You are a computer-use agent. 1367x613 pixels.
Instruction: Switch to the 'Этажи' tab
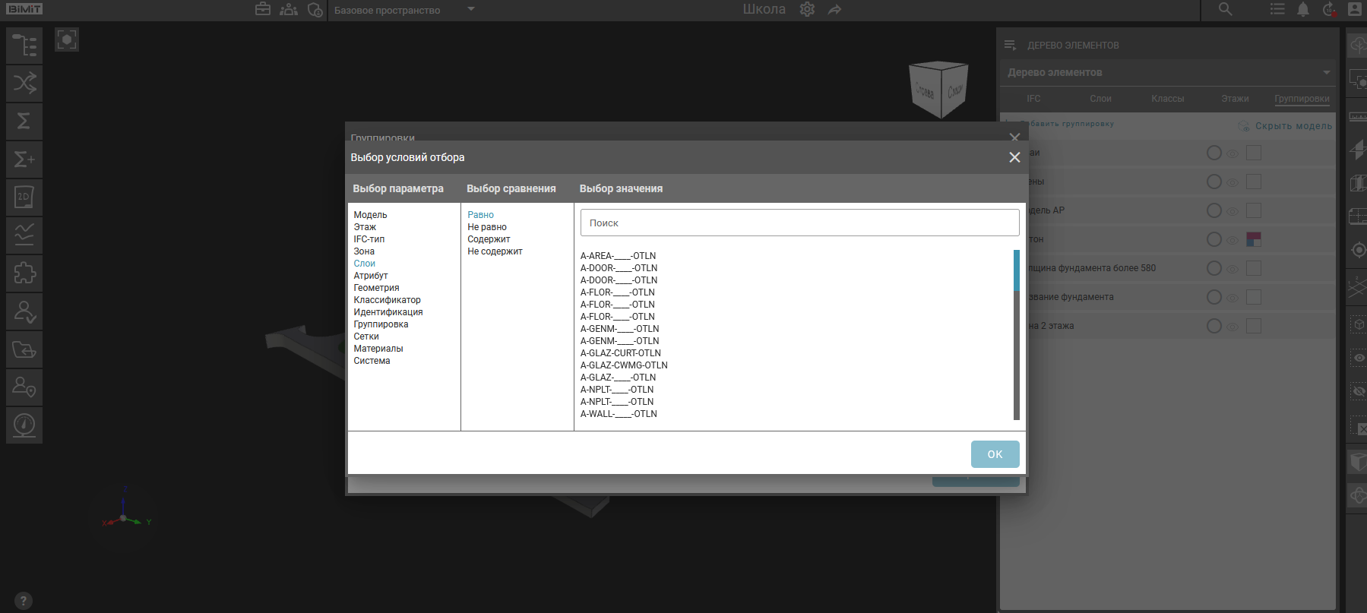[x=1235, y=99]
